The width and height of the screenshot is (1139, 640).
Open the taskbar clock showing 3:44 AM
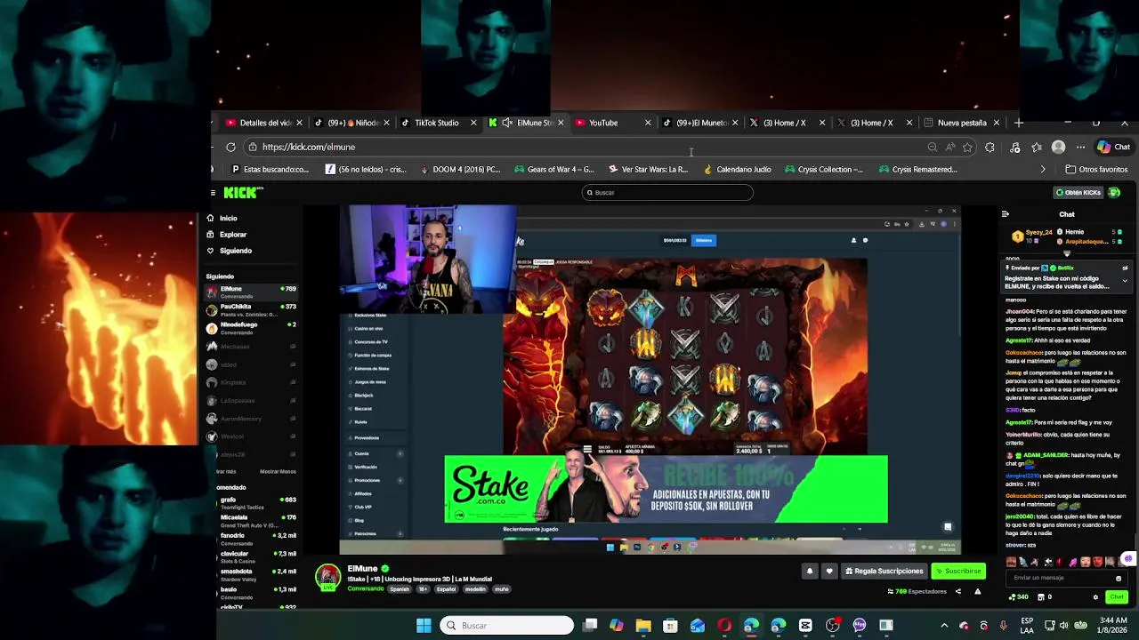1113,626
